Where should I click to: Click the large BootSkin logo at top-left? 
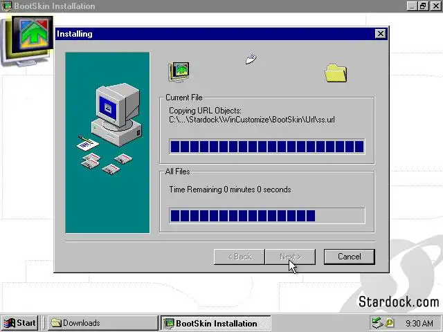28,41
